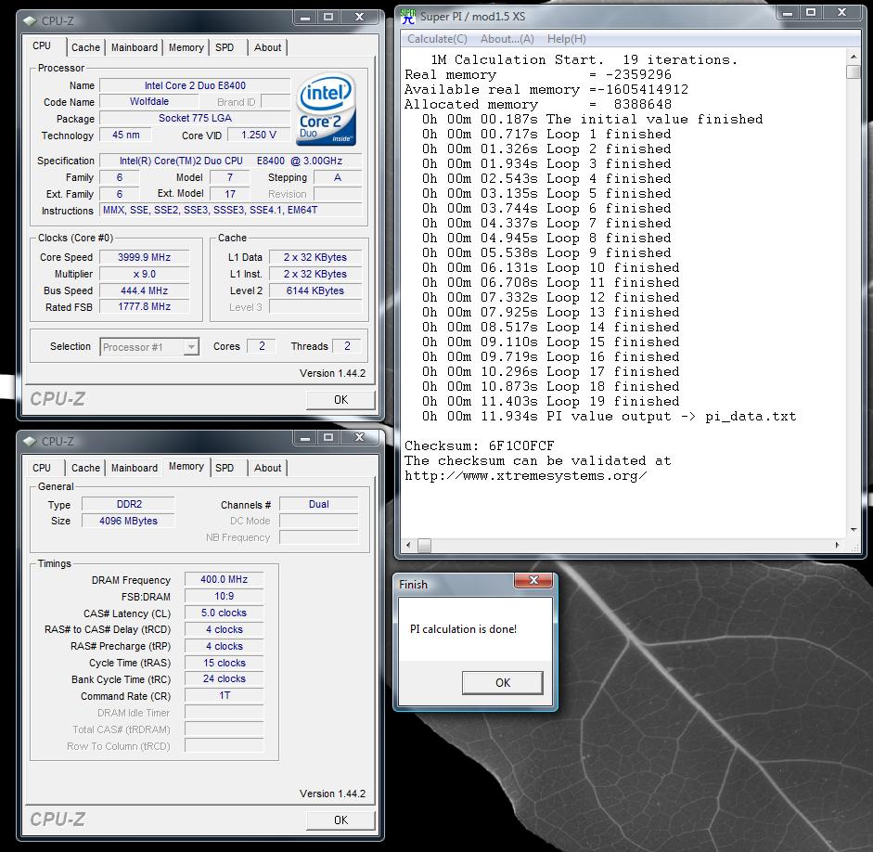
Task: Click the Super PI horizontal scrollbar thumb
Action: pos(424,545)
